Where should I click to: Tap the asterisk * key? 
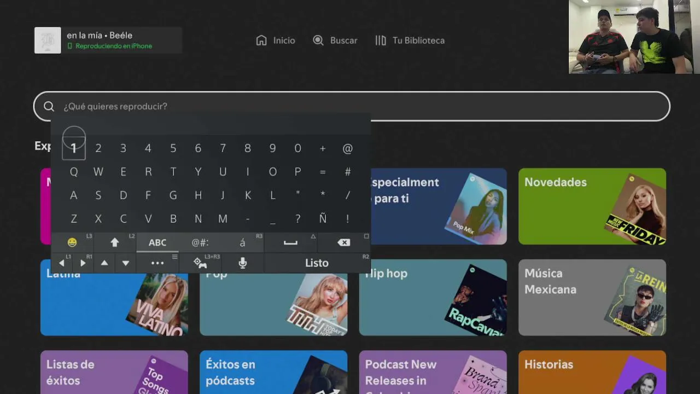coord(323,195)
